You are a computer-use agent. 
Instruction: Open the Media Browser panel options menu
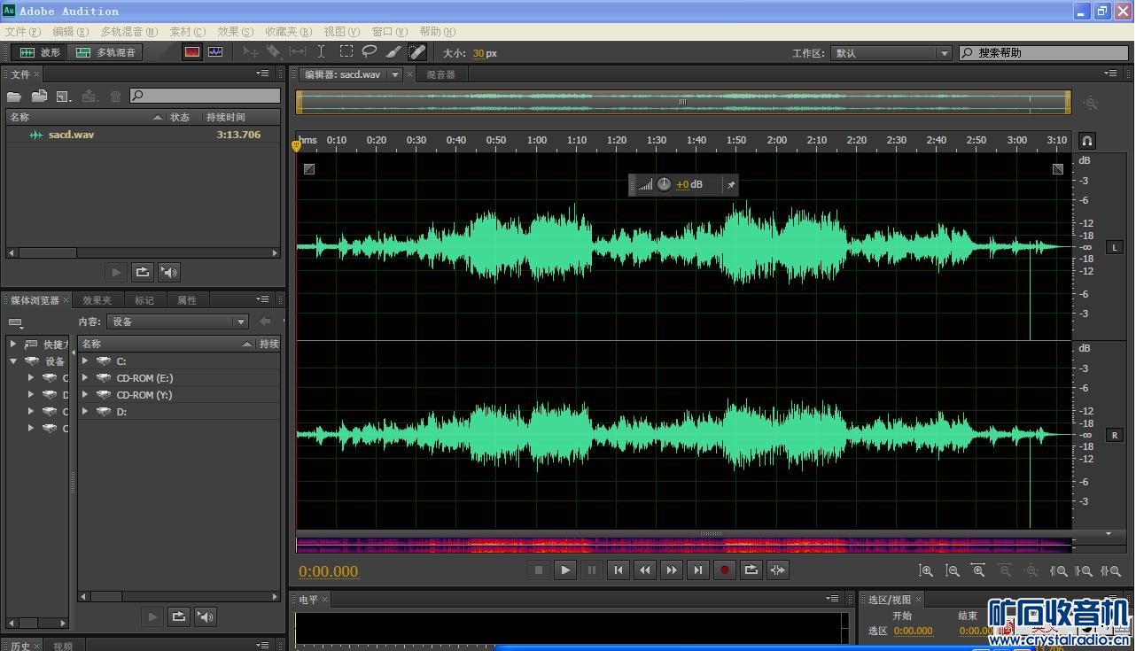262,299
